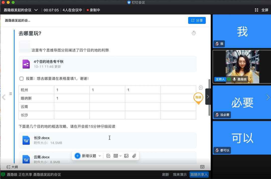Select 我来演示 at the bottom bar
271x179 pixels.
(179, 174)
